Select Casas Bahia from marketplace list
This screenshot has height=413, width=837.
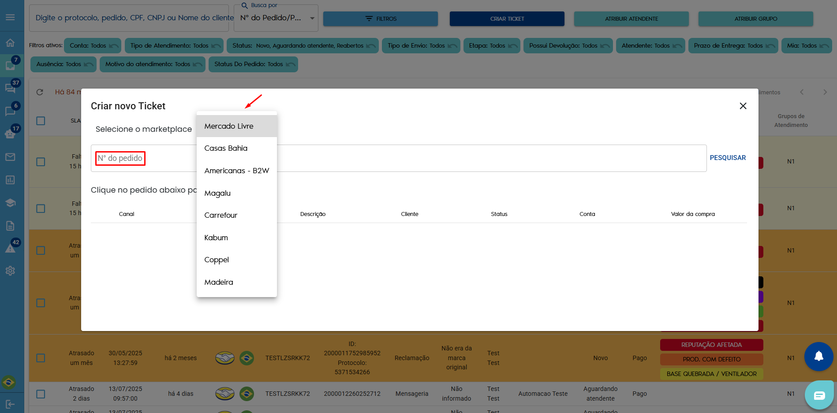pos(237,148)
